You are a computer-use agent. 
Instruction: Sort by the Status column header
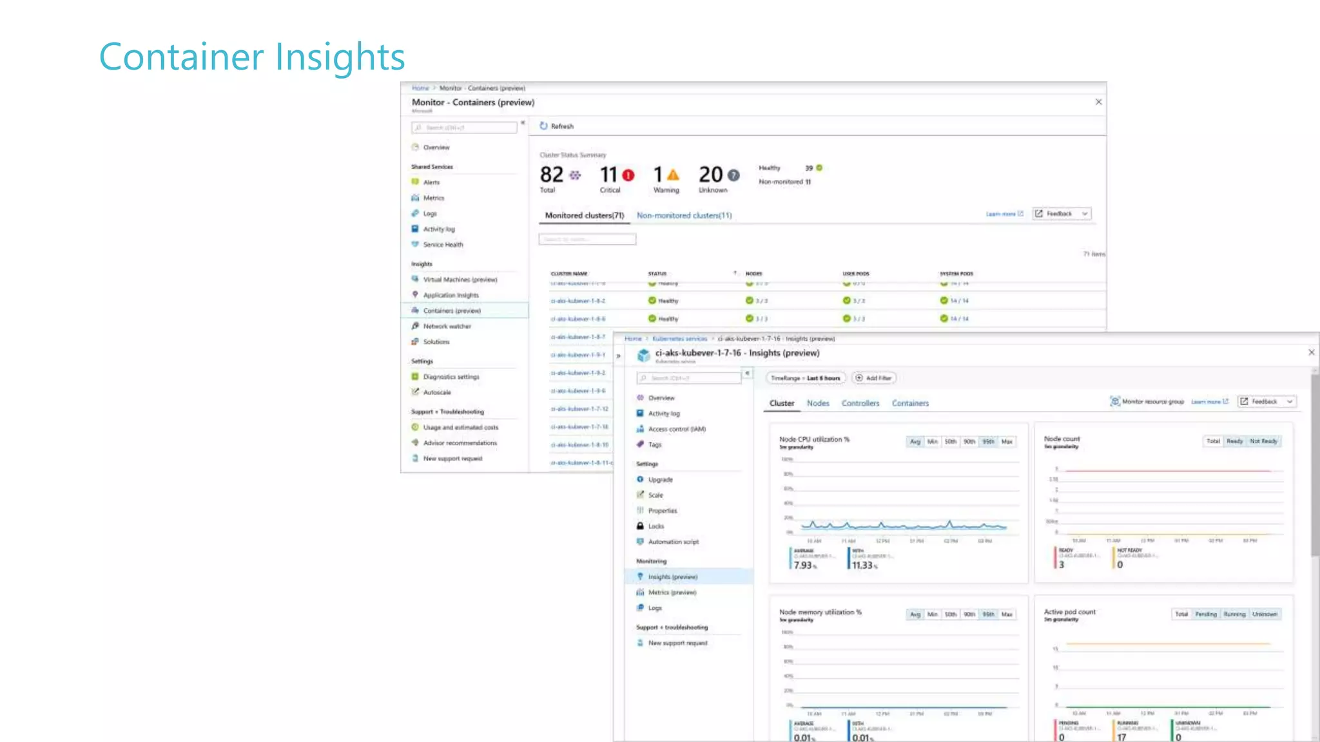pyautogui.click(x=657, y=274)
